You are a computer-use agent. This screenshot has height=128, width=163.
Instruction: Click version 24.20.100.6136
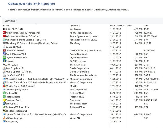151,90
